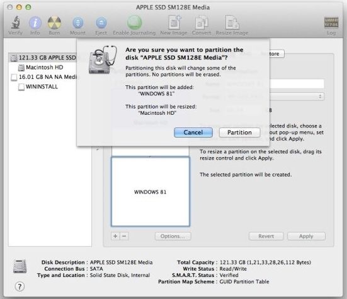Select WININSTALL volume in sidebar
This screenshot has height=299, width=347.
42,86
